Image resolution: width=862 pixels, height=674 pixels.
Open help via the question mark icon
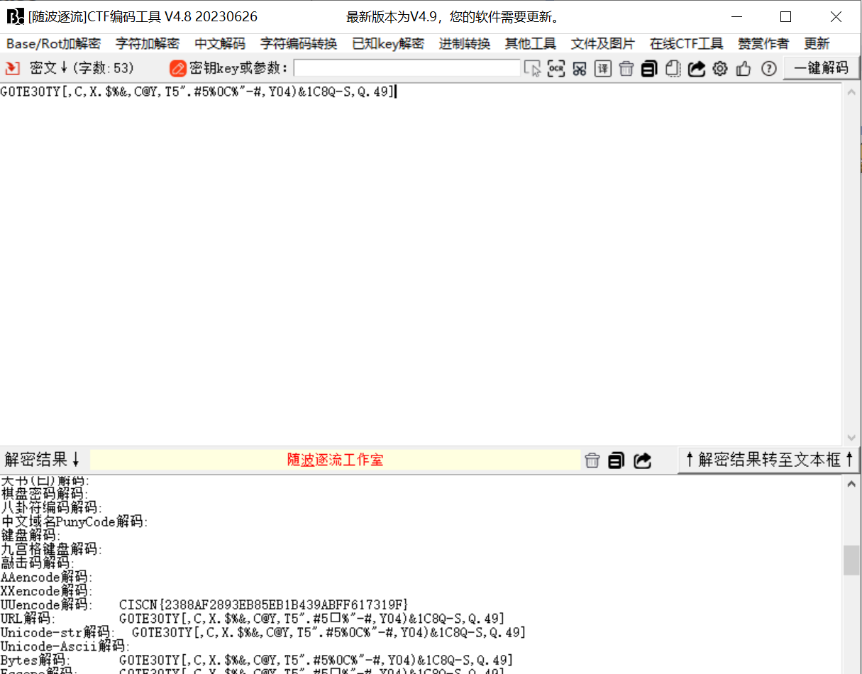[x=769, y=68]
